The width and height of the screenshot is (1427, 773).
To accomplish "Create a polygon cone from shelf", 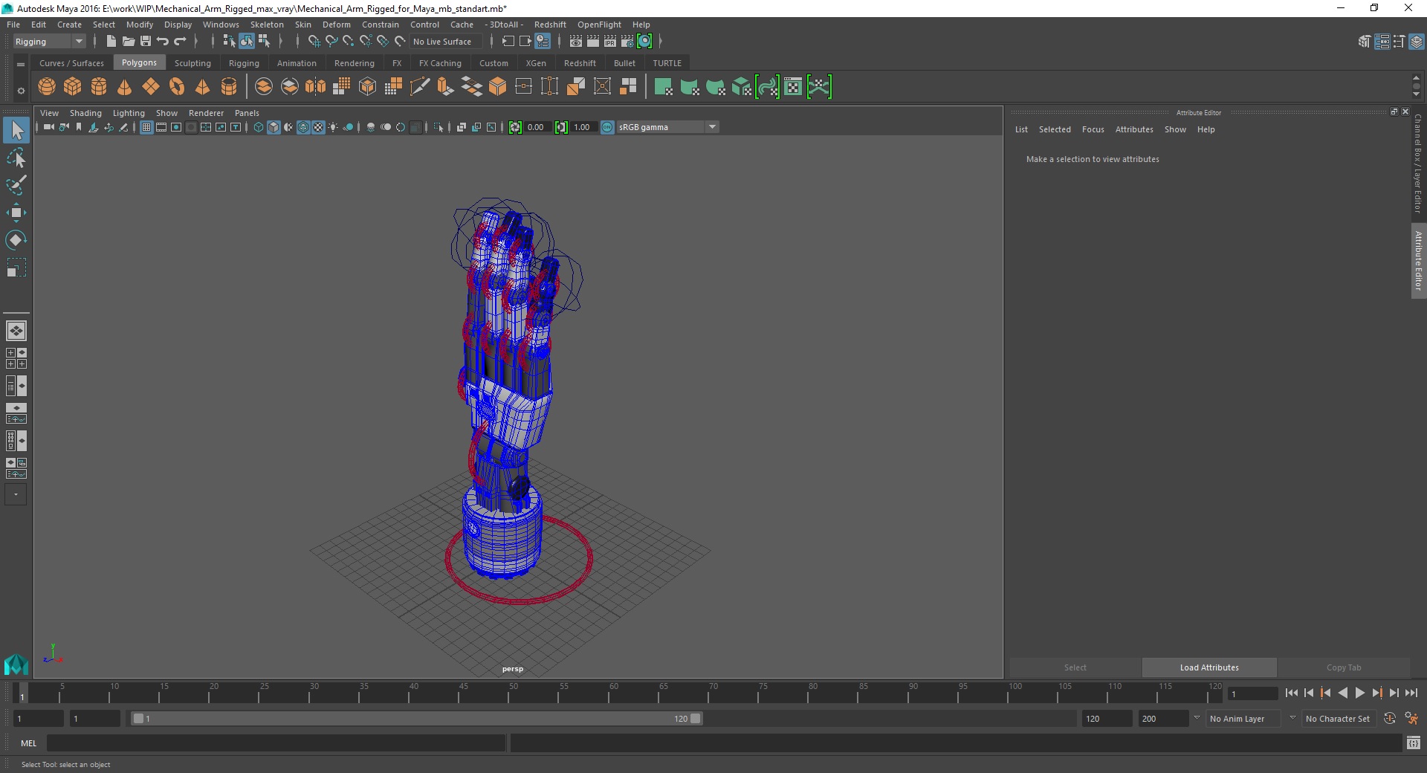I will point(125,87).
